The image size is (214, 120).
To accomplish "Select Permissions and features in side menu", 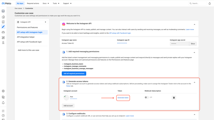I will [27, 27].
